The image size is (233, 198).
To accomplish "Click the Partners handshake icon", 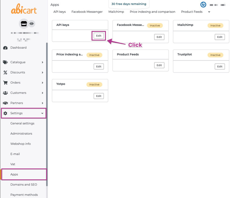I will point(5,103).
